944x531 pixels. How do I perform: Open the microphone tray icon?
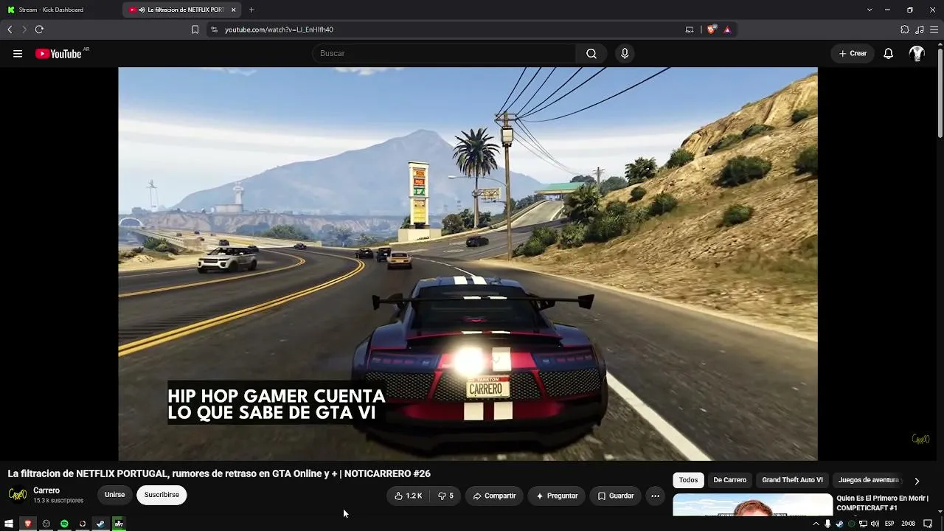pos(827,524)
